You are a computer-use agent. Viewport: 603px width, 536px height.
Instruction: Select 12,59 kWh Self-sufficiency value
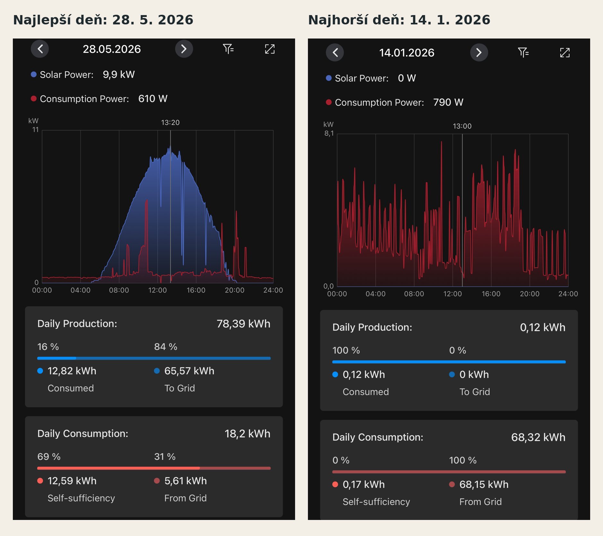coord(72,481)
